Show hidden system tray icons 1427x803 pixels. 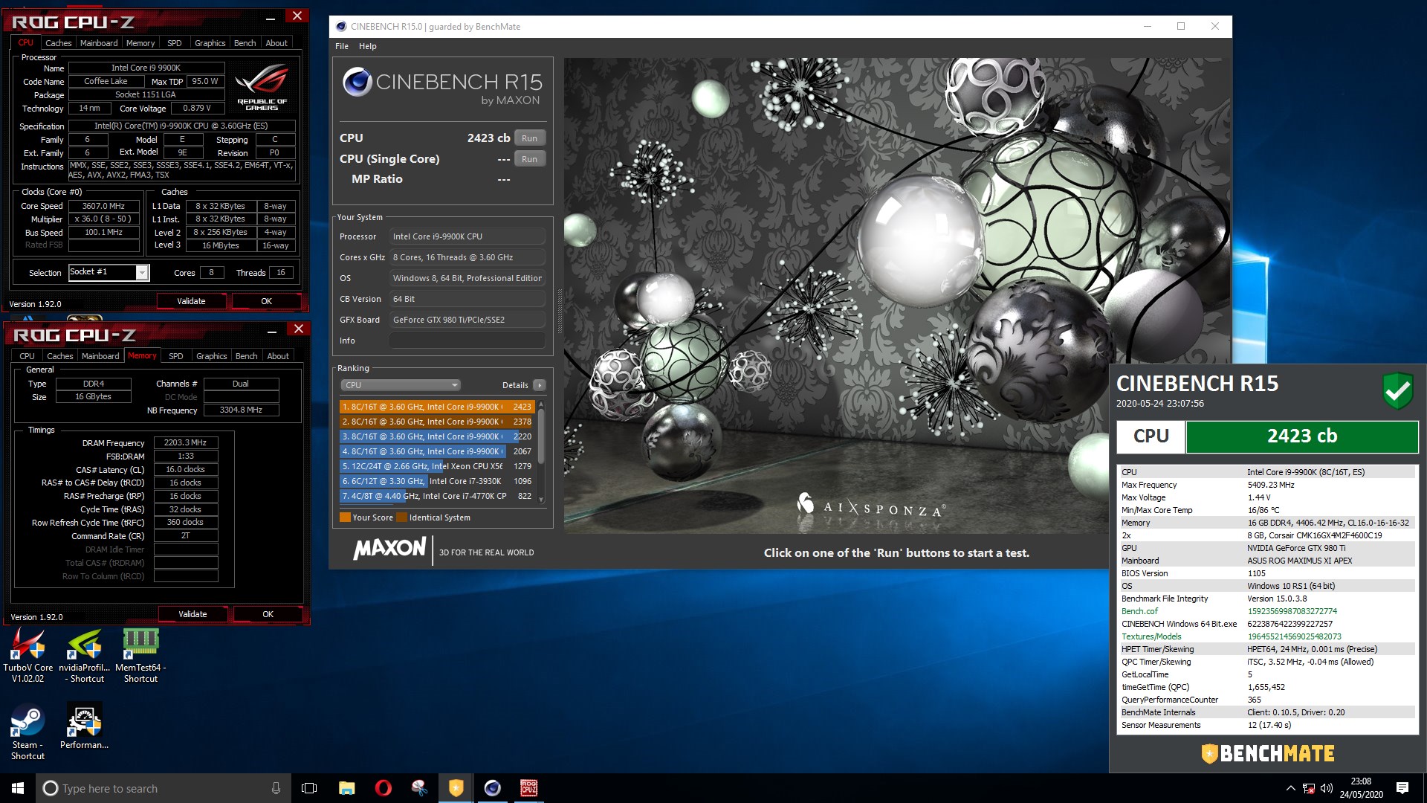pyautogui.click(x=1290, y=788)
